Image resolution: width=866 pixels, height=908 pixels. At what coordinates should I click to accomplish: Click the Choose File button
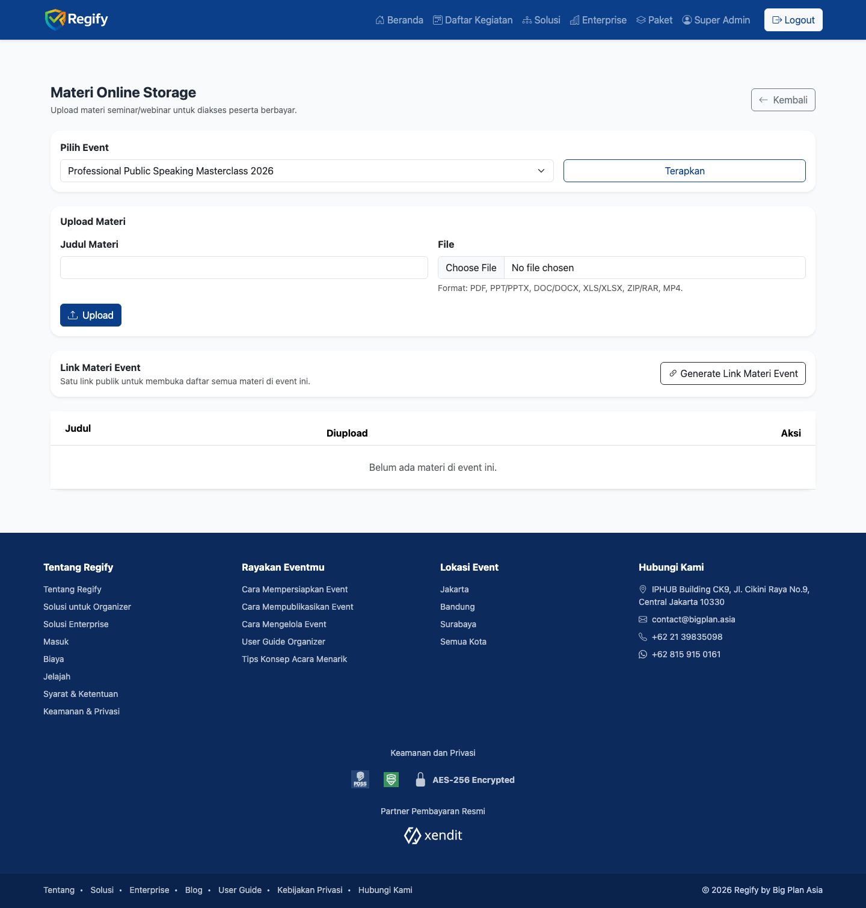[471, 268]
